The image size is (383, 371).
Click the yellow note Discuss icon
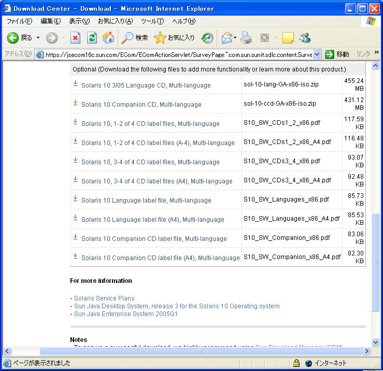[x=288, y=38]
